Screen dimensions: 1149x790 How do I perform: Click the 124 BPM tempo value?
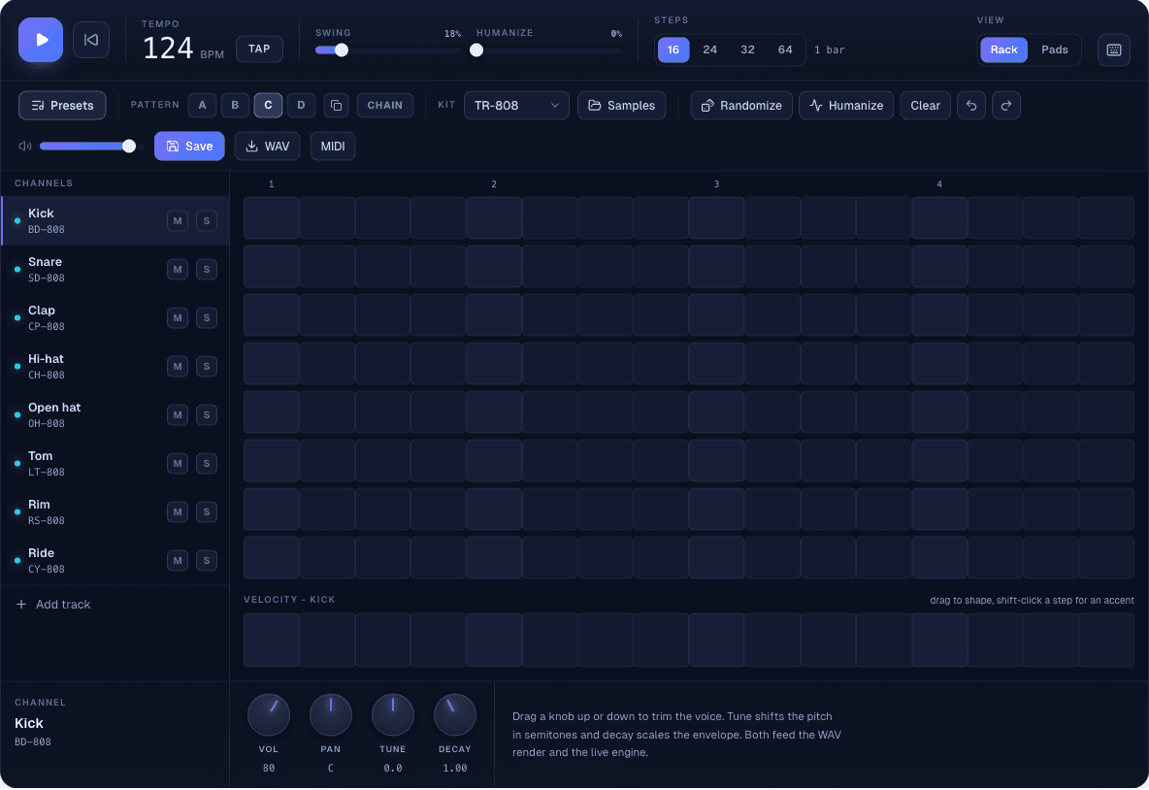(168, 49)
